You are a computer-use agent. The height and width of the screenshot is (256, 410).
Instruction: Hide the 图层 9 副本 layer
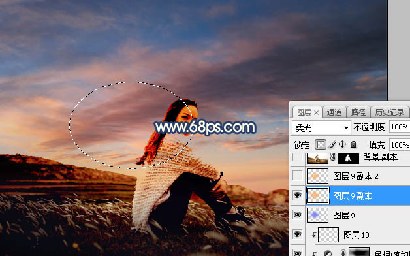tap(297, 195)
